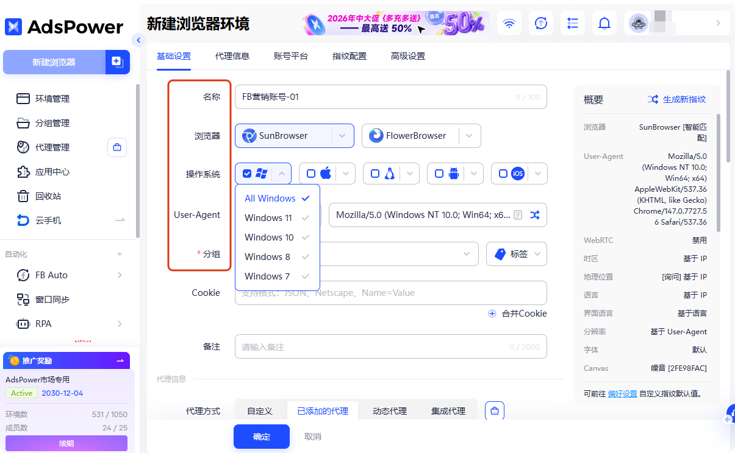735x453 pixels.
Task: Switch to 高级设置 tab
Action: click(408, 56)
